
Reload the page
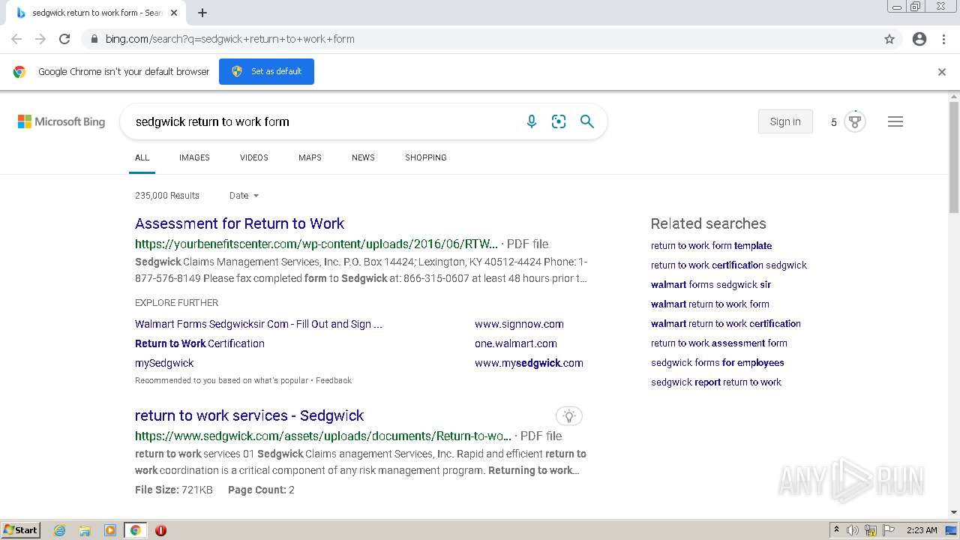(64, 39)
